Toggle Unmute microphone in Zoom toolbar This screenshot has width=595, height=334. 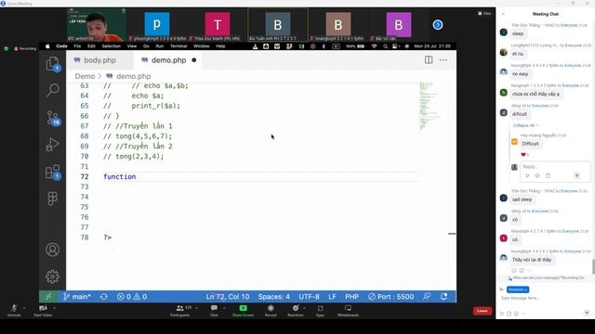click(x=14, y=311)
